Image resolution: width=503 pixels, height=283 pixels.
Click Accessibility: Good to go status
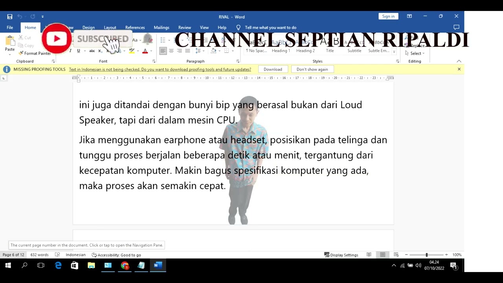[x=116, y=255]
